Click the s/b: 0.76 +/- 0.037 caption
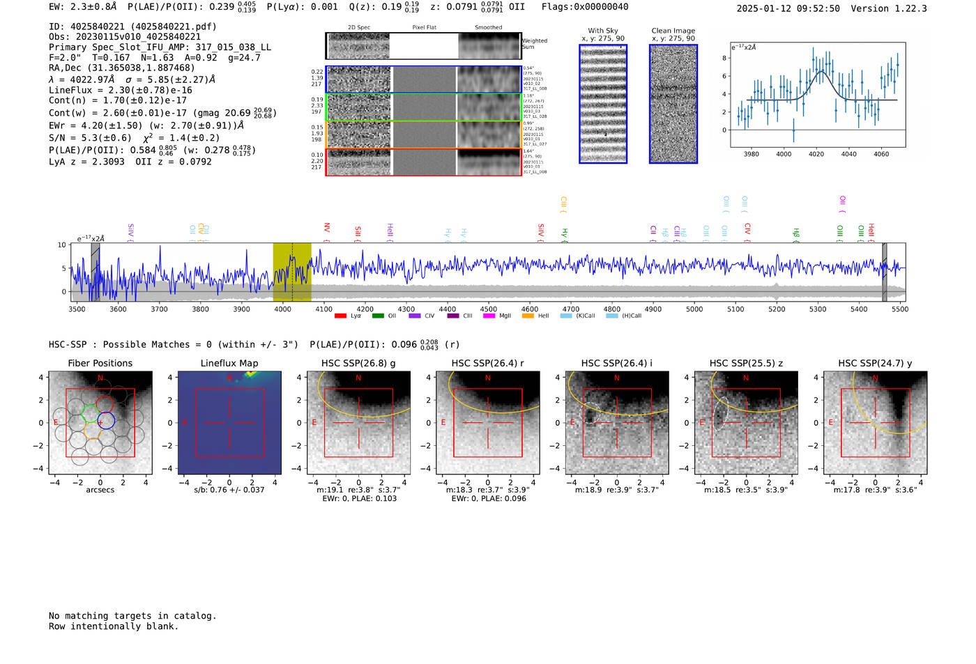The height and width of the screenshot is (664, 976). pos(229,489)
